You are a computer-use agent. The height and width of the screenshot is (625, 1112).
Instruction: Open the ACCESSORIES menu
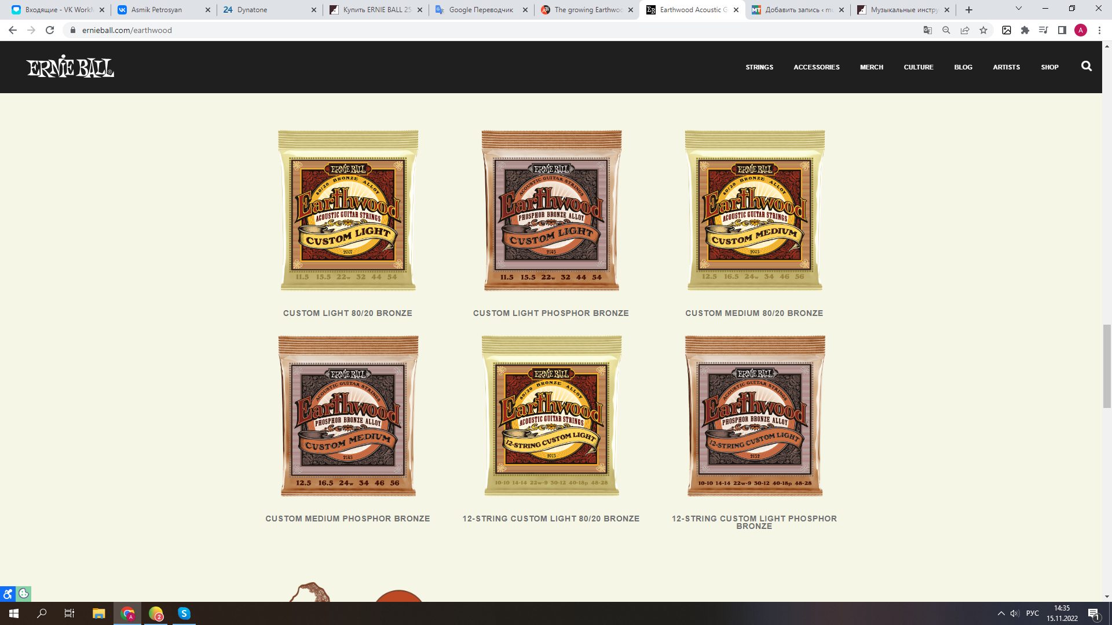coord(817,67)
